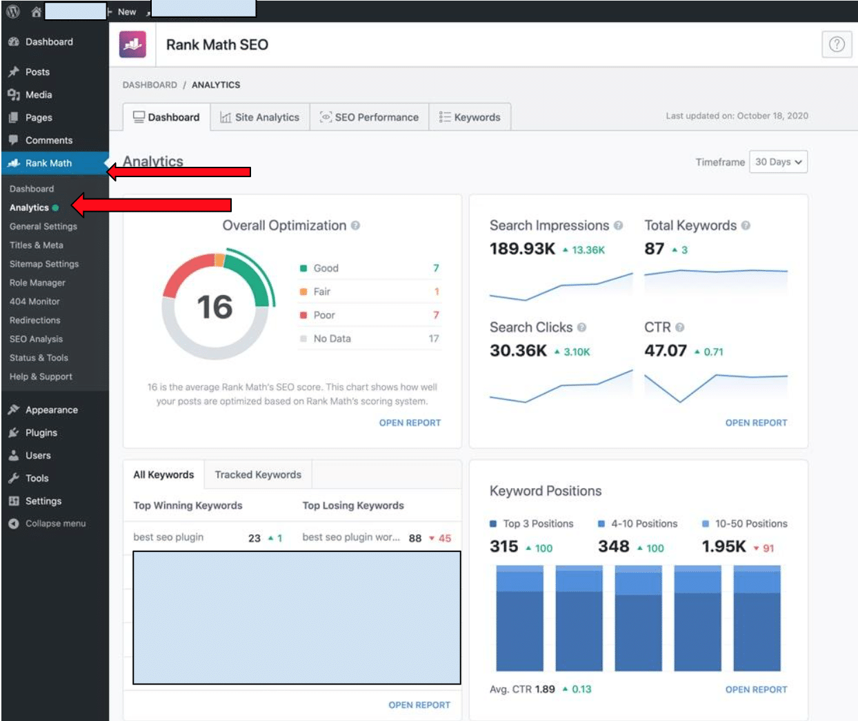
Task: Click the info icon beside Overall Optimization
Action: point(355,225)
